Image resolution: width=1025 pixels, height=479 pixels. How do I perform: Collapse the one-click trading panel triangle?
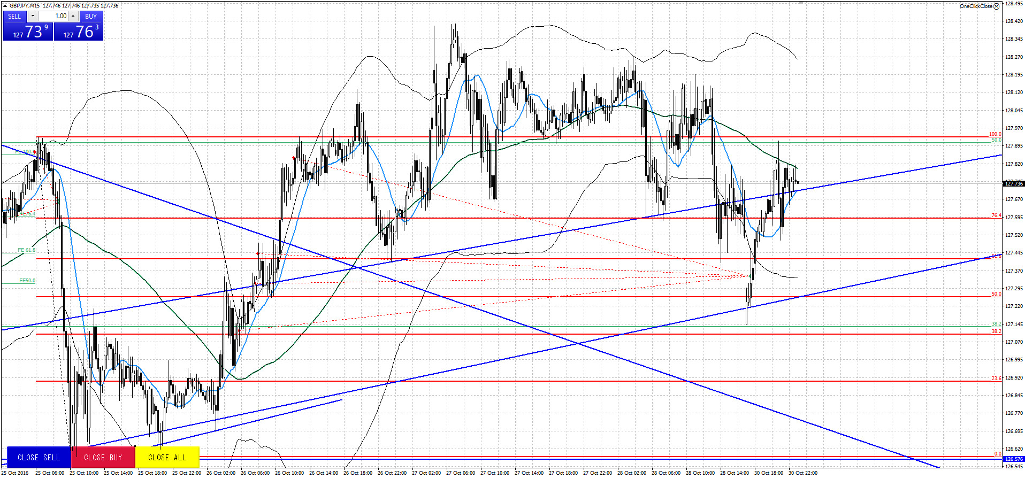[5, 6]
